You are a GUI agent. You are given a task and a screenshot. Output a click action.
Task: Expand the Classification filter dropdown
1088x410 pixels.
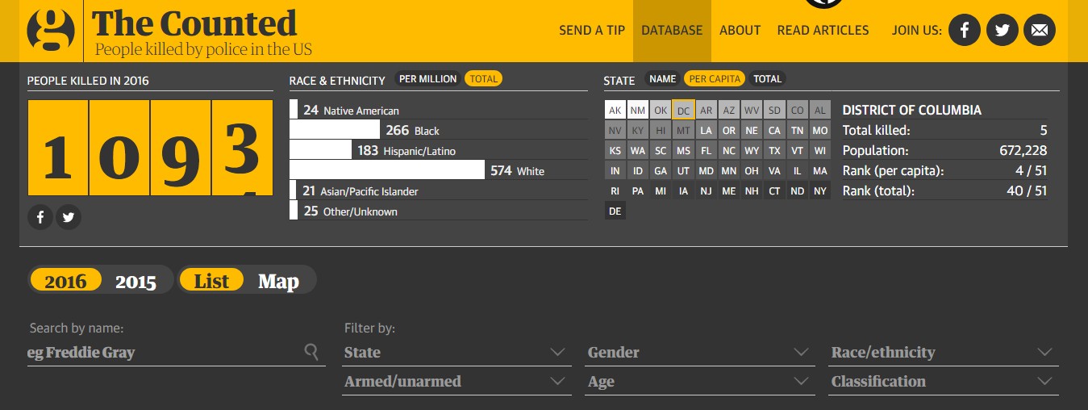point(944,382)
